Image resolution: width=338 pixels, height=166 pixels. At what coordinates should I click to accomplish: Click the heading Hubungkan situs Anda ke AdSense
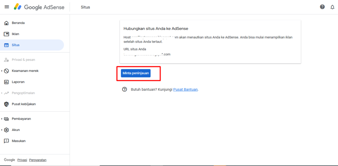pyautogui.click(x=156, y=28)
